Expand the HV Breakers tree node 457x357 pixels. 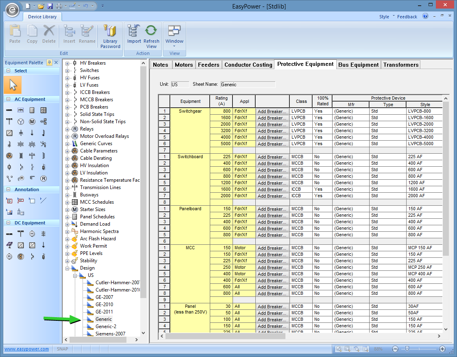point(67,63)
